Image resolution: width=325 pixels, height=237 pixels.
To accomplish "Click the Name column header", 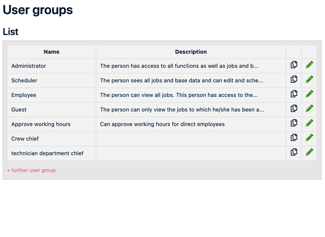I will (51, 52).
